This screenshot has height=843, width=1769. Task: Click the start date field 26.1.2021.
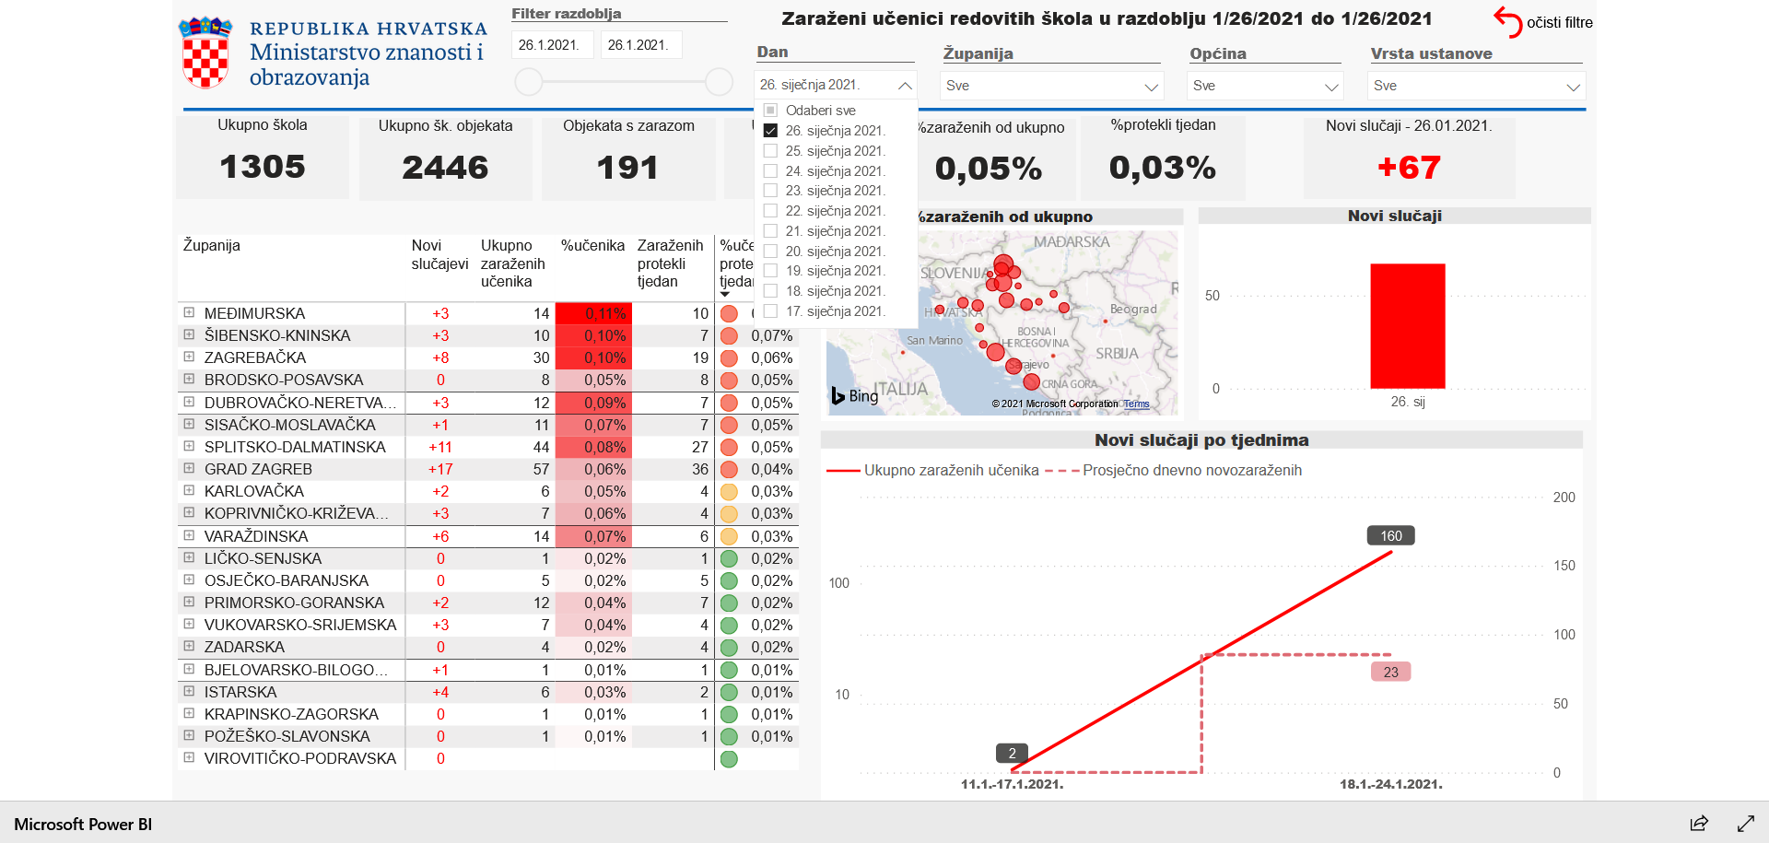552,44
